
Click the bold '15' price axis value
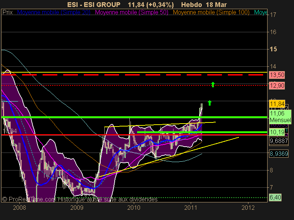click(273, 49)
